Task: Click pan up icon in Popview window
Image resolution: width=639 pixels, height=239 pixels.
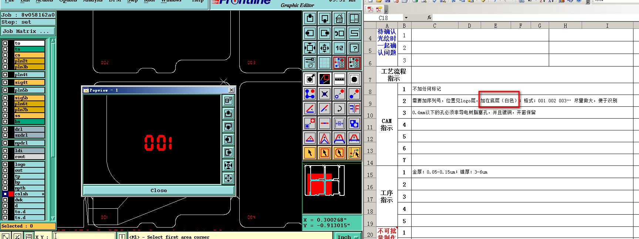Action: coord(229,113)
